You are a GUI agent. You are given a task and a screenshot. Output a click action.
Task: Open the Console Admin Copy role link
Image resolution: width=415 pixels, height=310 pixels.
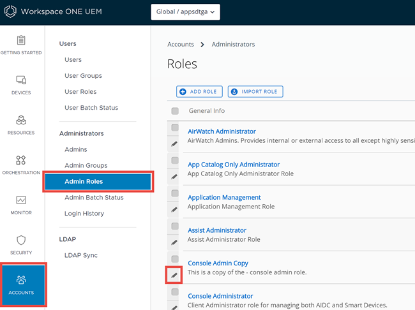tap(218, 263)
